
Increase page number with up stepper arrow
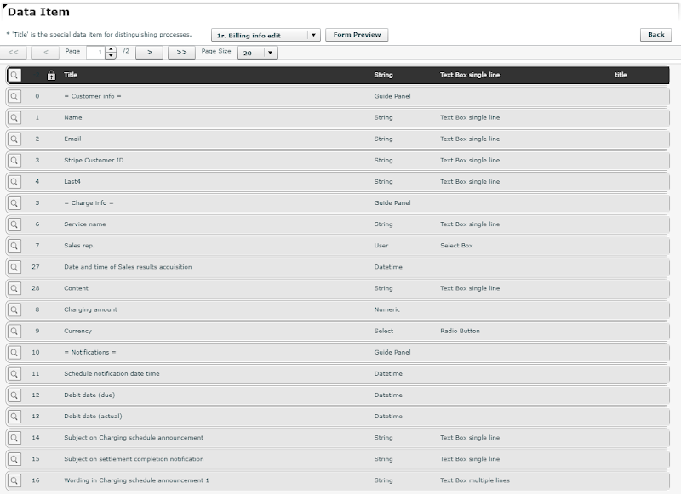point(111,49)
